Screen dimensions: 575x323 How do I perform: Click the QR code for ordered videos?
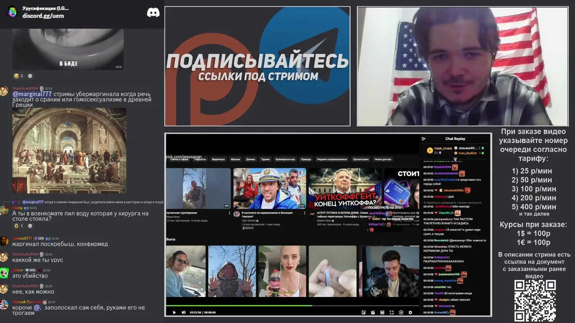[x=535, y=301]
